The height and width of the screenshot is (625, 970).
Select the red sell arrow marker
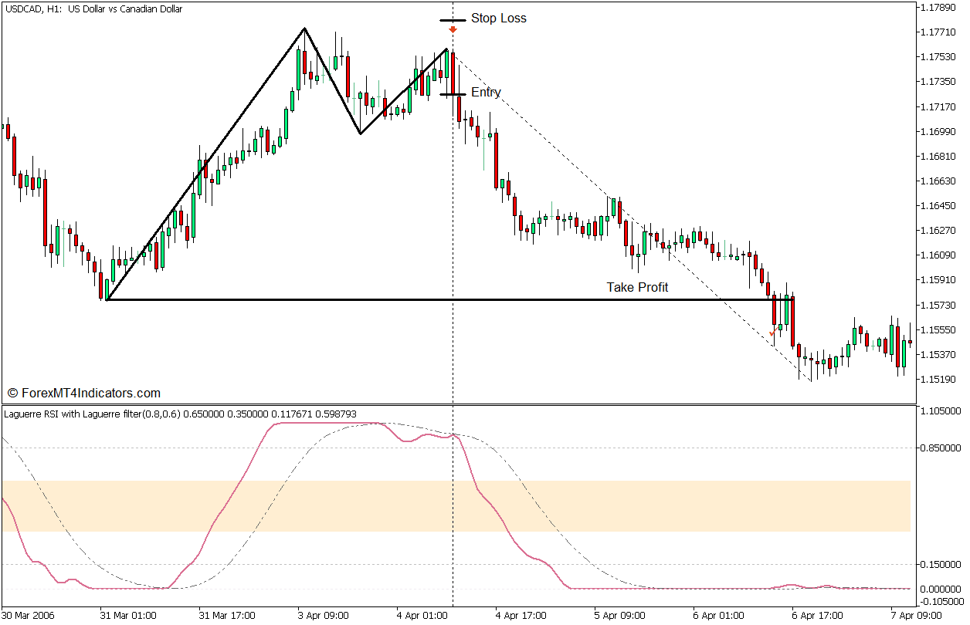click(453, 31)
